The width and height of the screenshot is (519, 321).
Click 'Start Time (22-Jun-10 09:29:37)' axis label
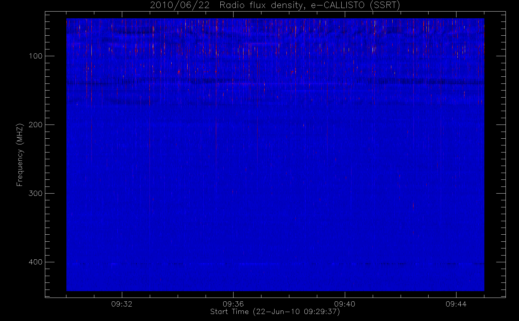pos(275,312)
